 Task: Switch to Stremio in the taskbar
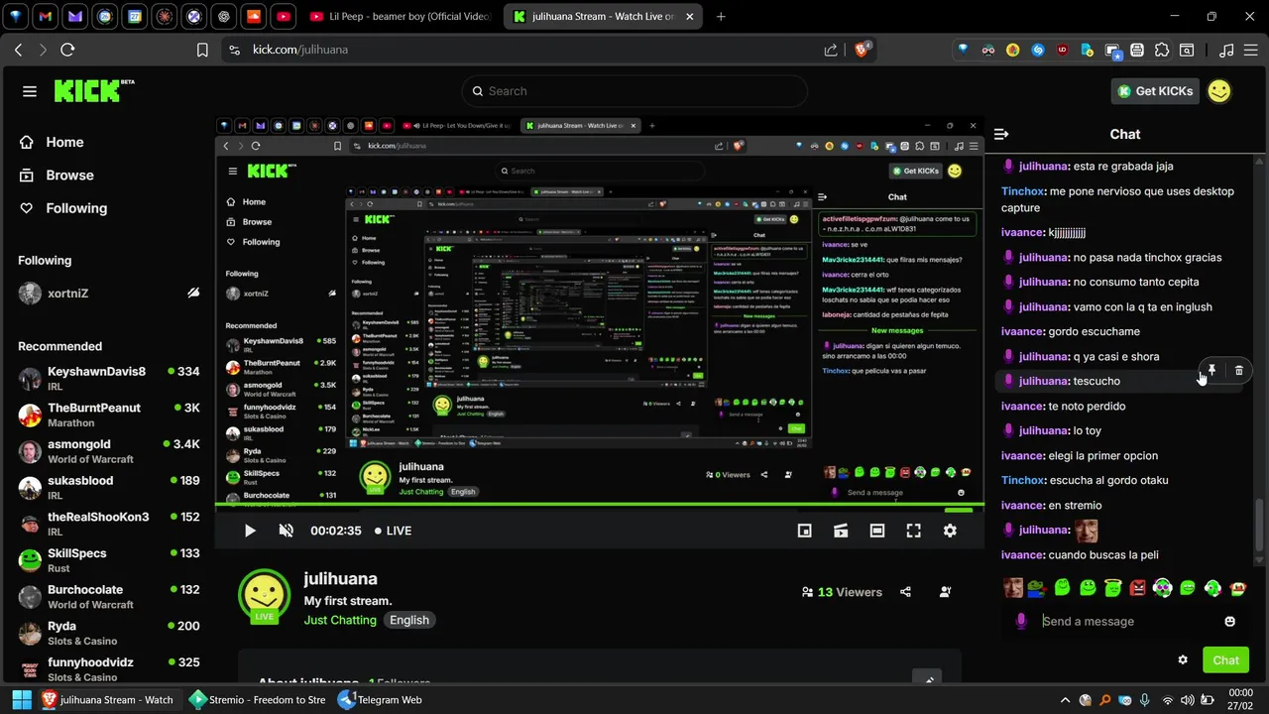[x=257, y=699]
